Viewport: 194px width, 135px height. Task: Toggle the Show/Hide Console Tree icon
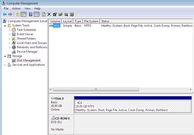(x=23, y=14)
